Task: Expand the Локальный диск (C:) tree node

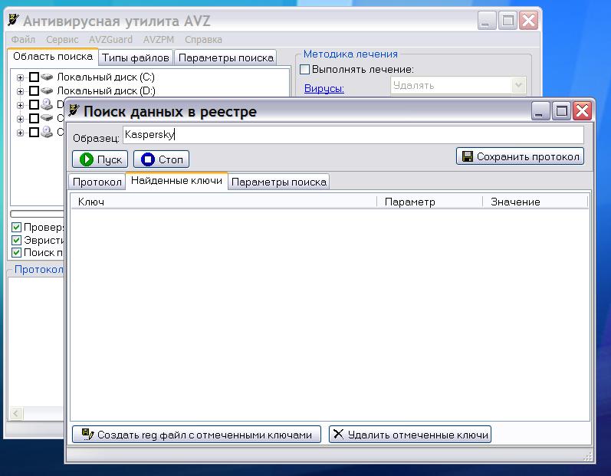Action: click(20, 77)
